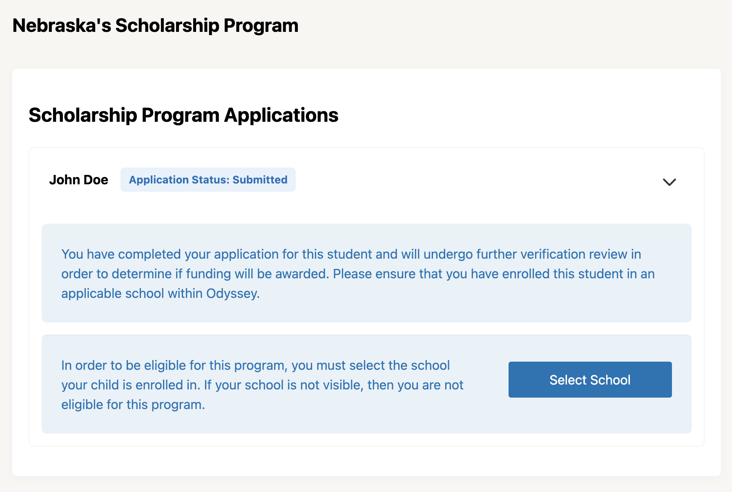The width and height of the screenshot is (732, 492).
Task: Click the word 'Doe' in the applicant name
Action: tap(95, 180)
